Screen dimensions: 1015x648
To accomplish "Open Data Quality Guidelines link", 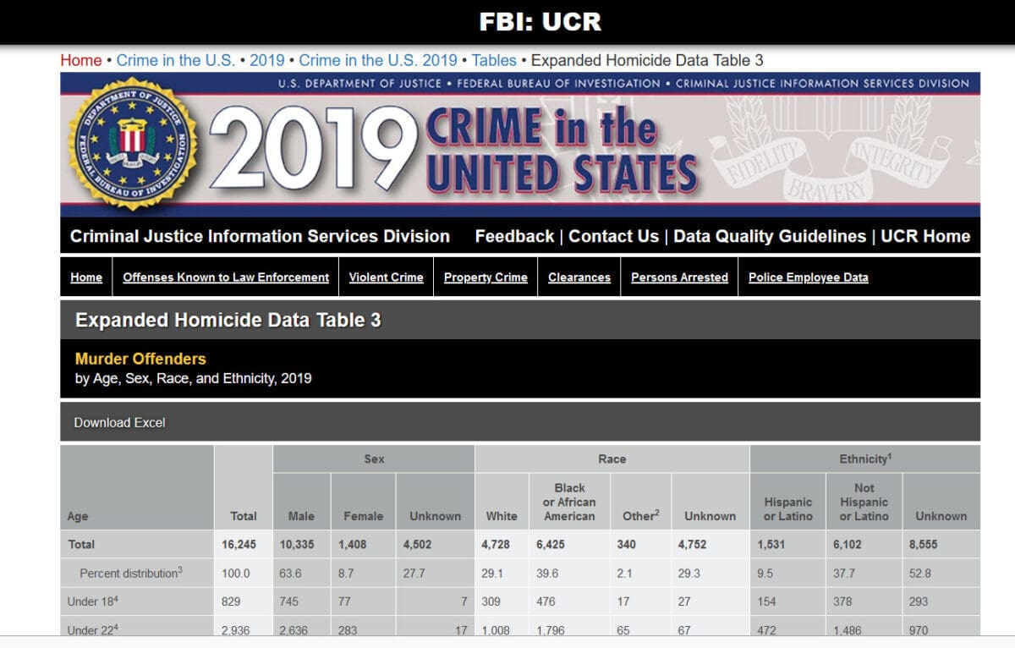I will [x=770, y=237].
